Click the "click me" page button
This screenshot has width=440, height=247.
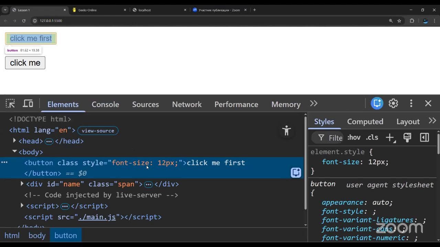tap(25, 63)
